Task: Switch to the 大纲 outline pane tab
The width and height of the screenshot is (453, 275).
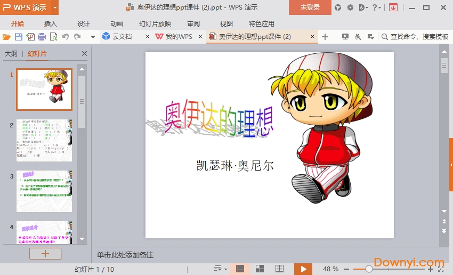Action: coord(11,53)
